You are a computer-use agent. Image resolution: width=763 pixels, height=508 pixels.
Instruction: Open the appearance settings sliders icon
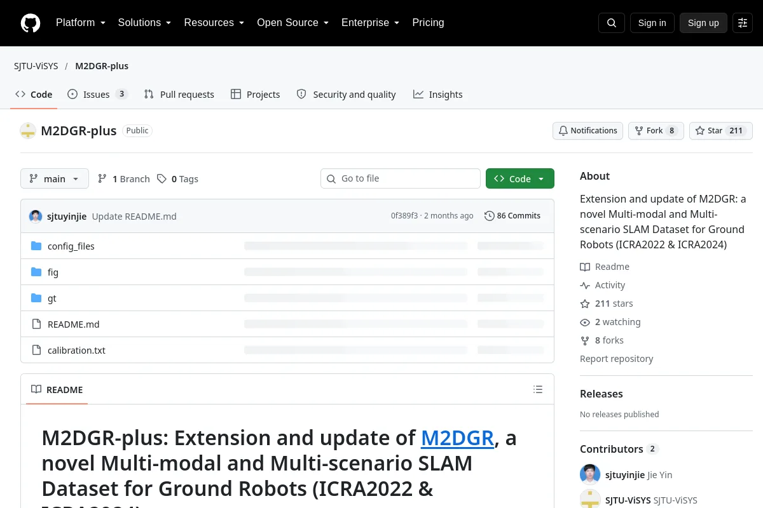743,23
